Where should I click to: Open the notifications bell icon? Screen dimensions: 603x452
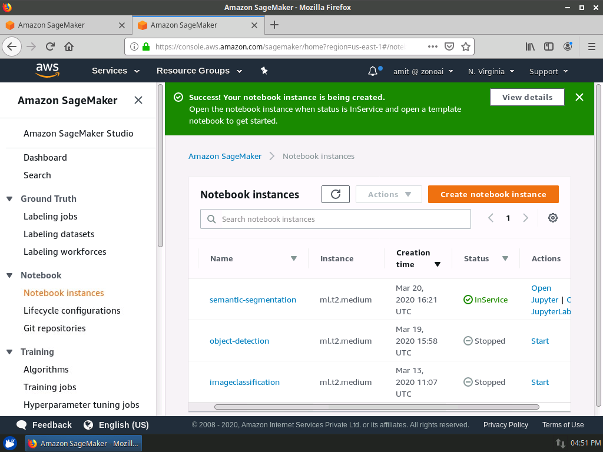tap(373, 71)
